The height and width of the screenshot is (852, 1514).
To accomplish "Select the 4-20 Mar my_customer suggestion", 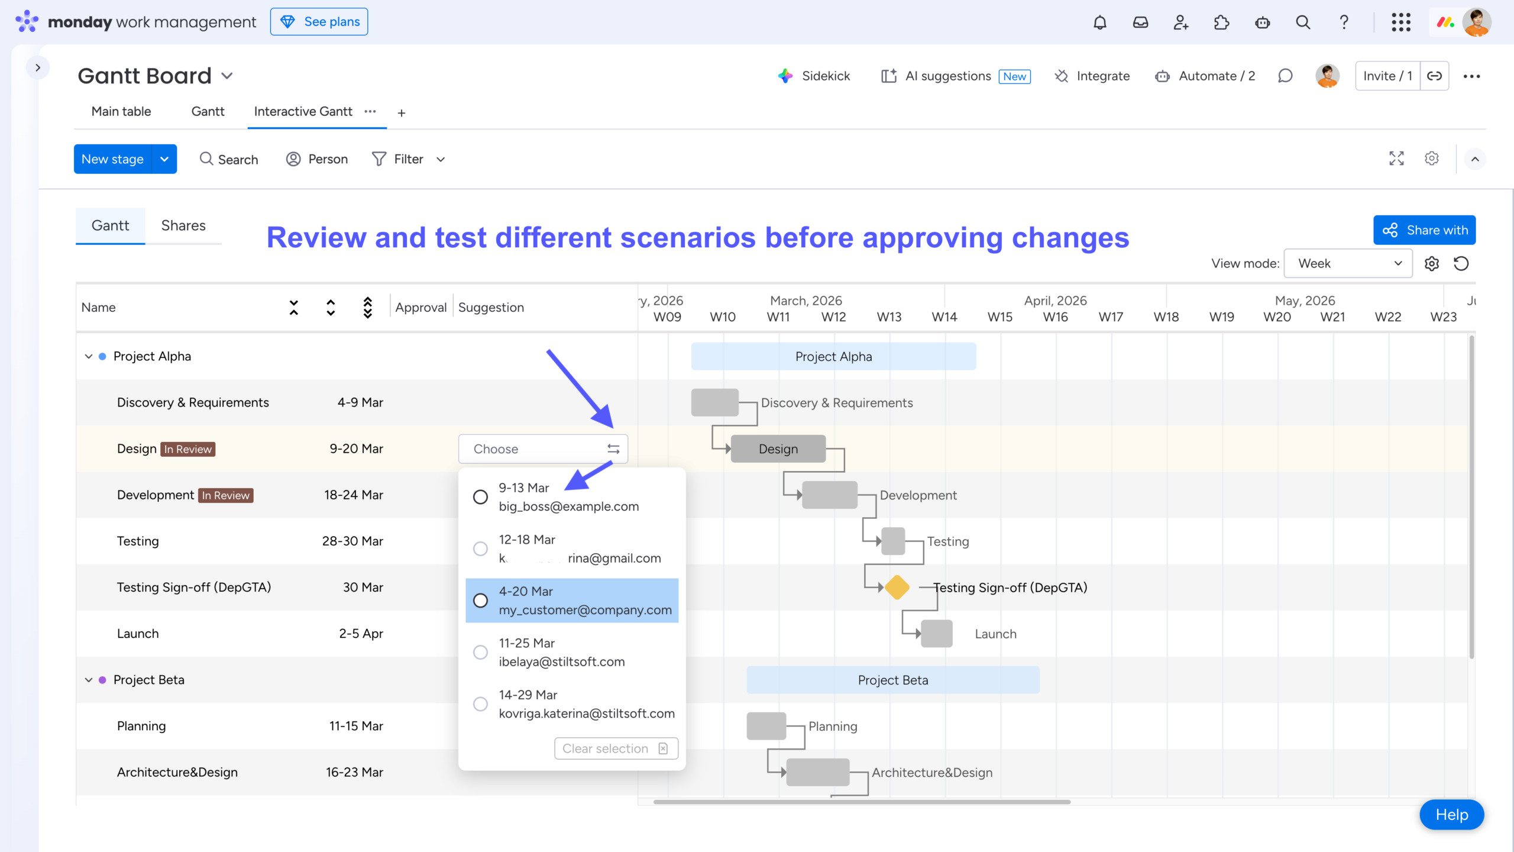I will point(480,601).
